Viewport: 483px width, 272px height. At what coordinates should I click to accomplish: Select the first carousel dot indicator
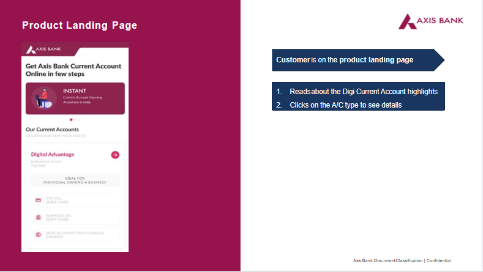click(71, 120)
